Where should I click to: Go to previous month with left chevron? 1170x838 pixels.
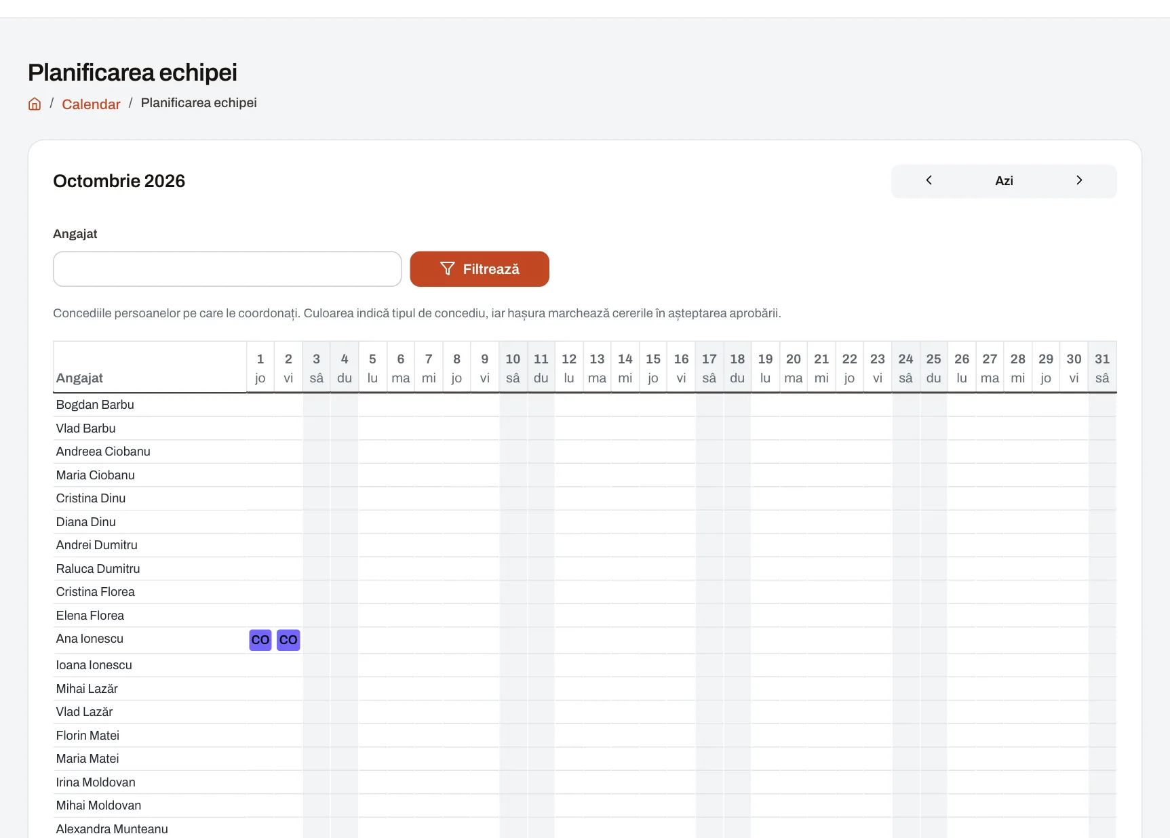click(929, 180)
